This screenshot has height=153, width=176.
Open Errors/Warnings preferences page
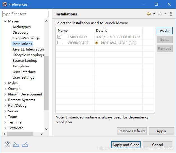pos(26,38)
